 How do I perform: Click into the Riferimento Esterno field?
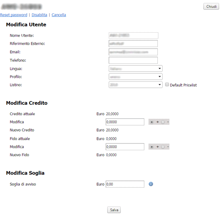pos(133,43)
